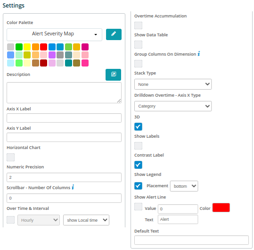The image size is (254, 250).
Task: Open the Alert Severity Map palette dropdown
Action: point(54,34)
